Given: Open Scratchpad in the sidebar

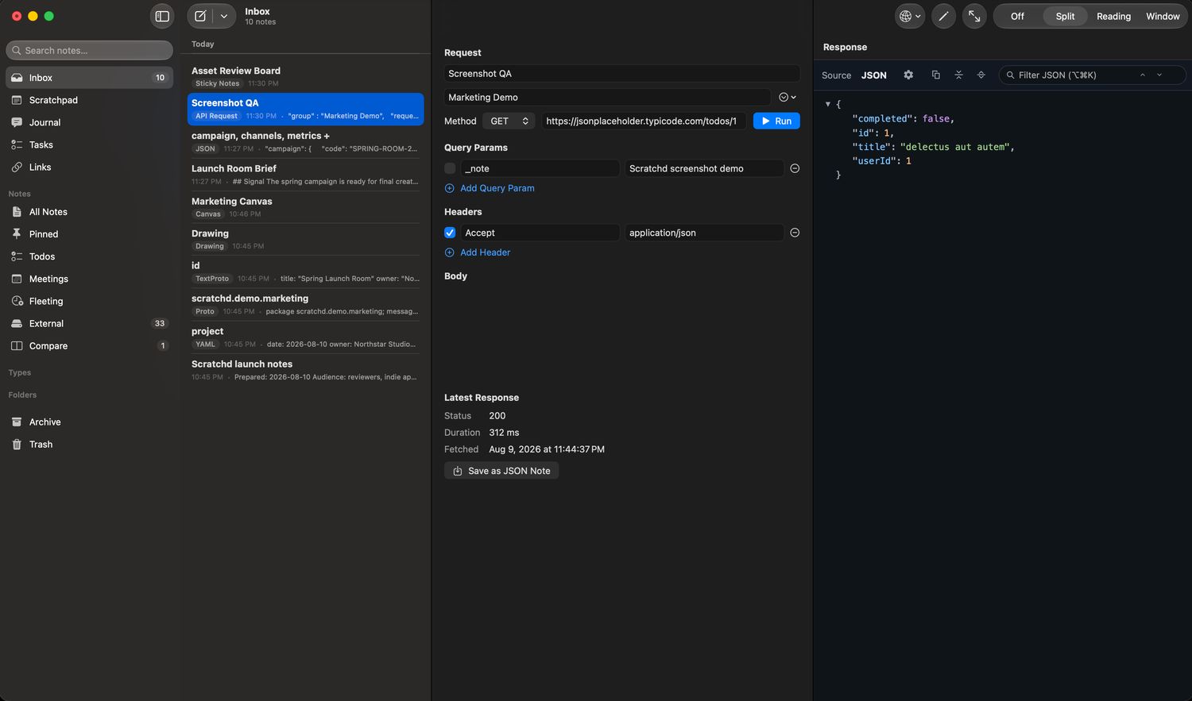Looking at the screenshot, I should [89, 100].
